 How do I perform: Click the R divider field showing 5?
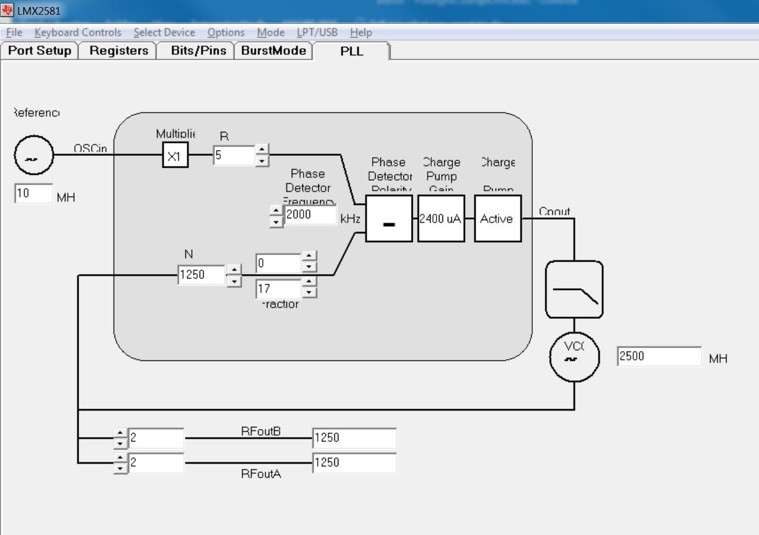(x=234, y=156)
